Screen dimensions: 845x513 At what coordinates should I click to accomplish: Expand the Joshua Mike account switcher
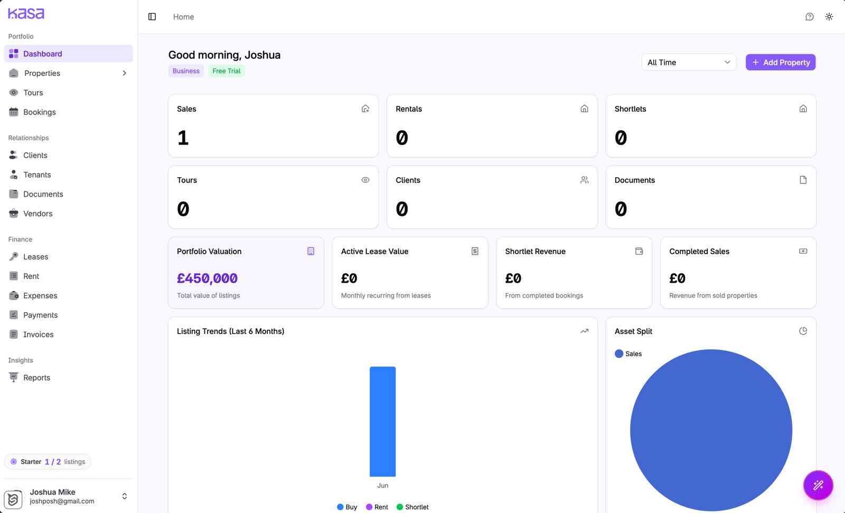pos(125,496)
